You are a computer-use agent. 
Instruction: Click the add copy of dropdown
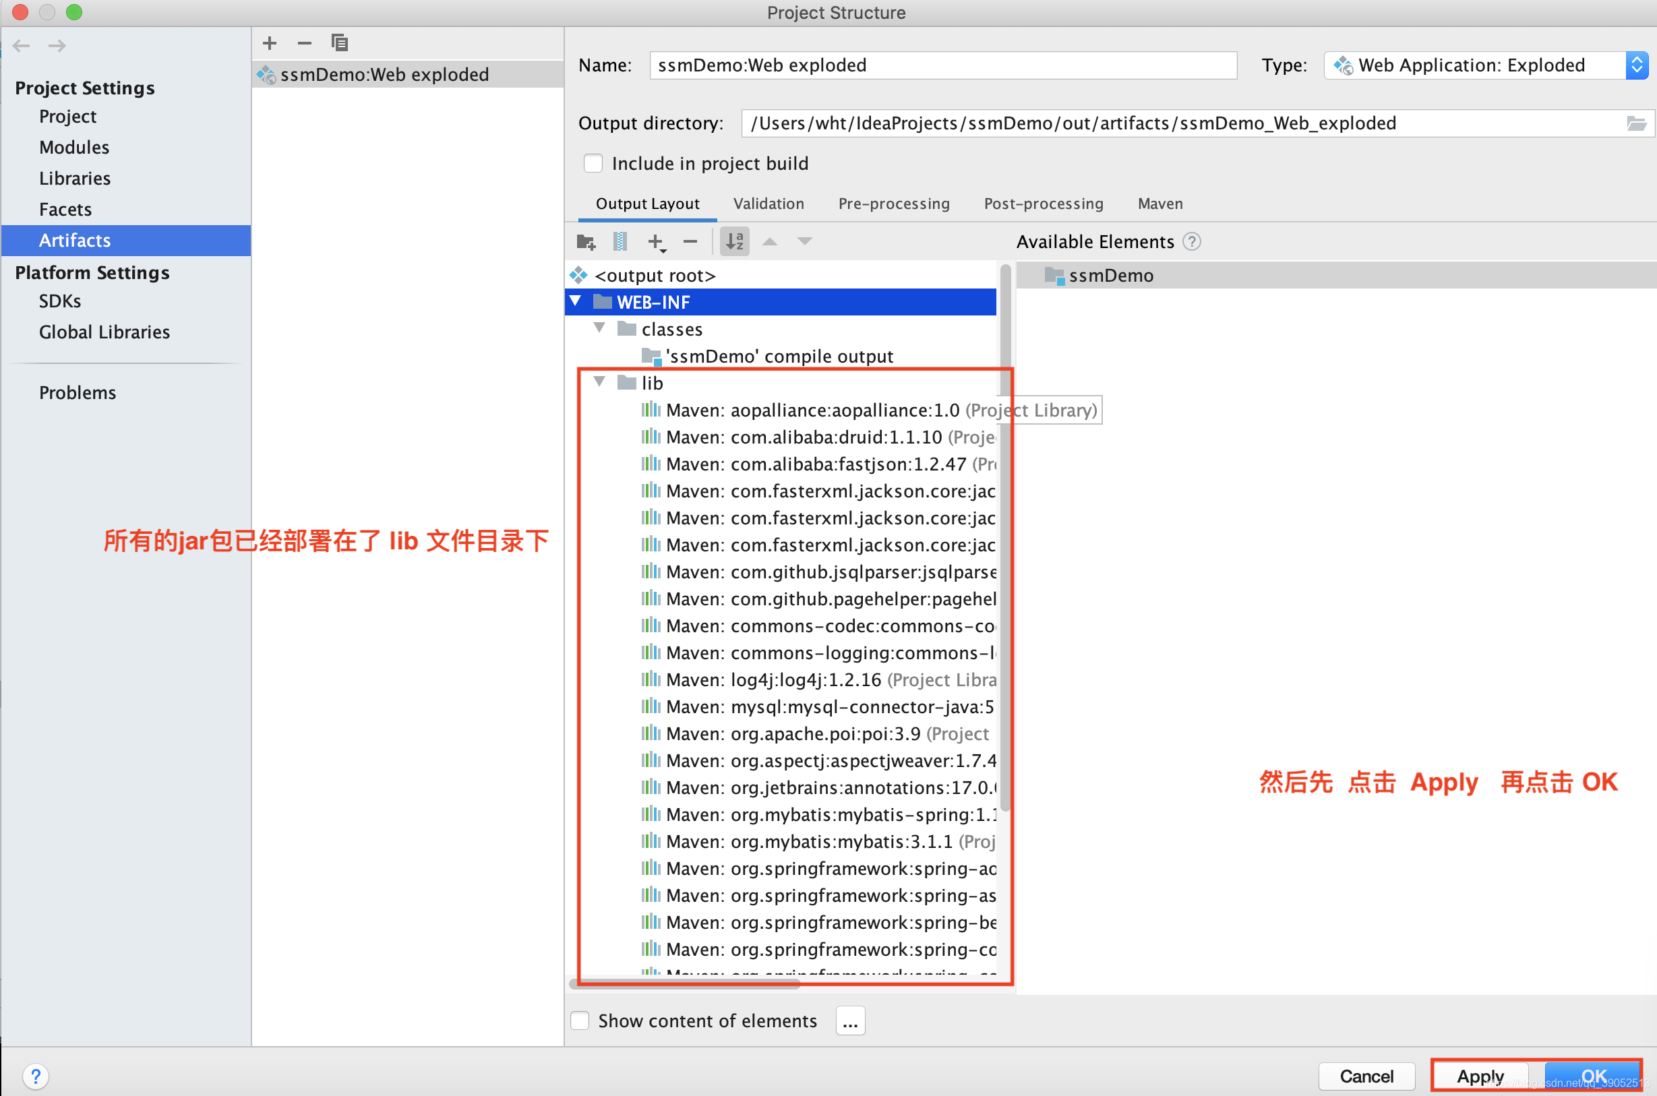click(x=655, y=242)
